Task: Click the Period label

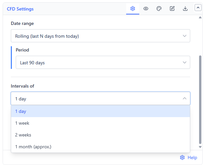Action: click(x=22, y=50)
